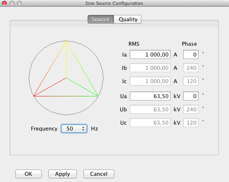Focus the Ia Phase input field
The image size is (229, 182).
(x=191, y=54)
